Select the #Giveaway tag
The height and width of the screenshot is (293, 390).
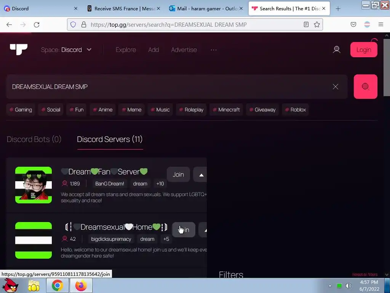262,109
